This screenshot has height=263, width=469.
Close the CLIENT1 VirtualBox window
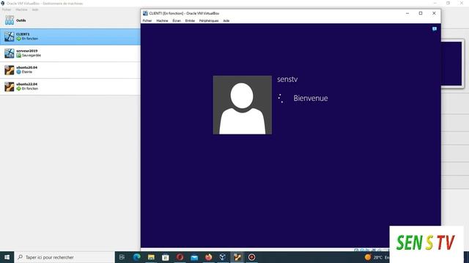coord(434,13)
